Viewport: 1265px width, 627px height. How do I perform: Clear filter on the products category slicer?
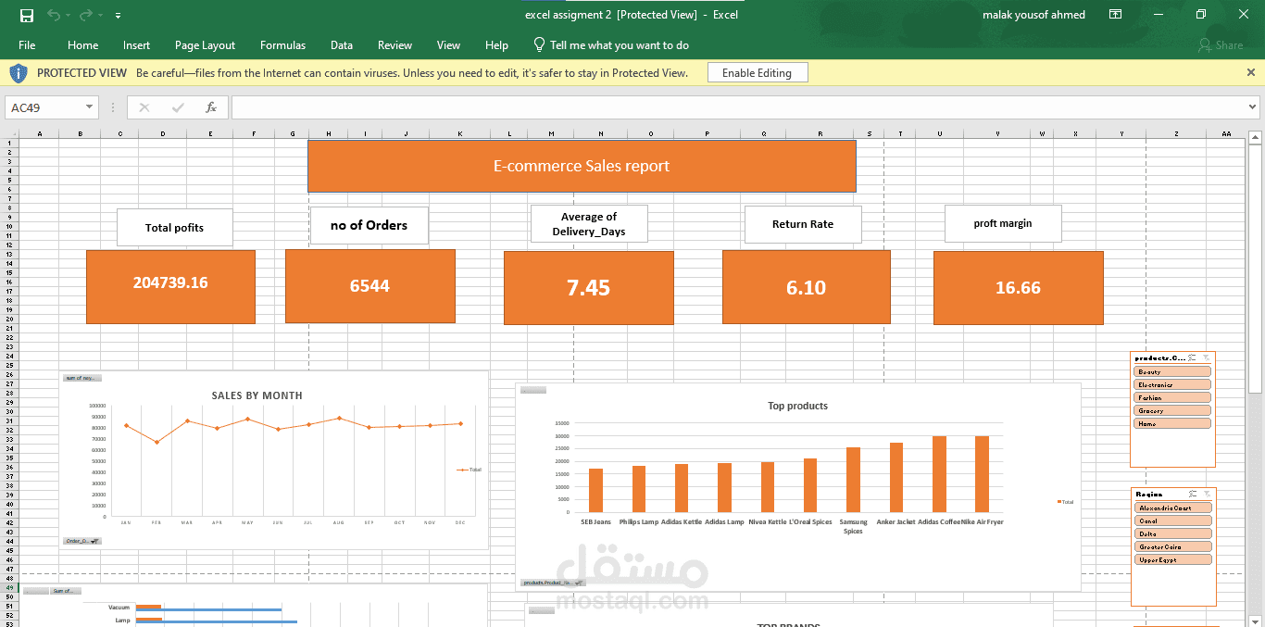click(x=1206, y=357)
